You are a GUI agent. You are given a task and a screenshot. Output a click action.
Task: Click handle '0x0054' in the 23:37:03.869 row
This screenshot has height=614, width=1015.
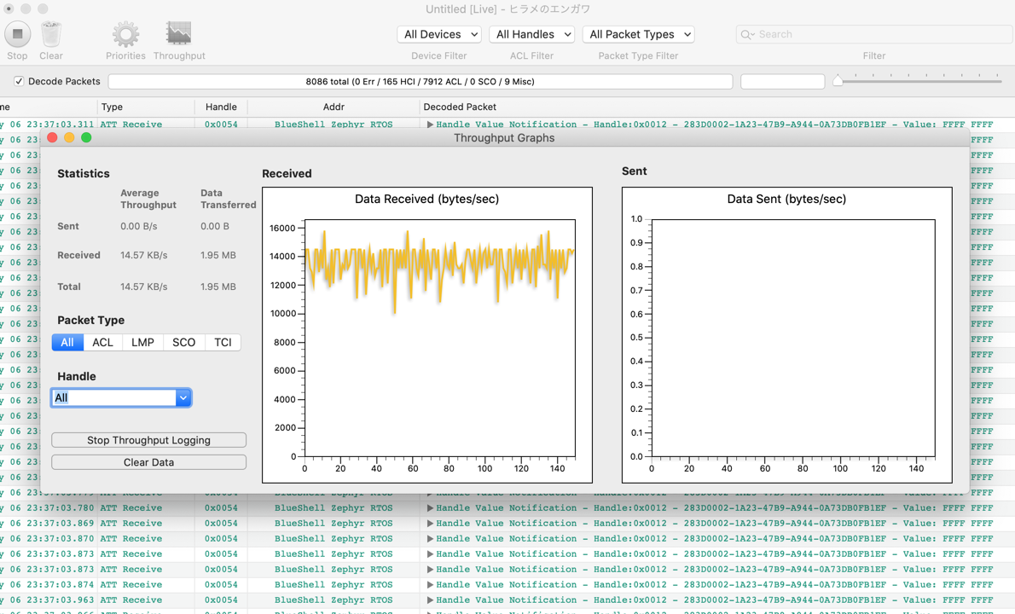pyautogui.click(x=222, y=524)
